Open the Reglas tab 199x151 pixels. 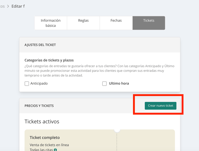point(83,23)
